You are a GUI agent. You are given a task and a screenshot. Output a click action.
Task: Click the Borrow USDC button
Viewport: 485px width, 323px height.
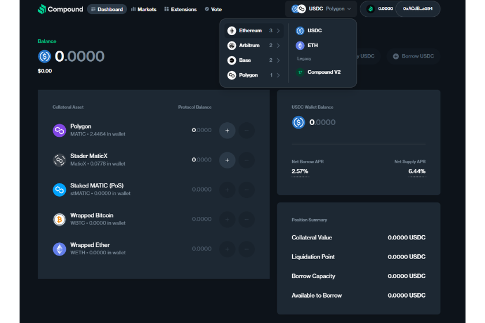coord(413,57)
